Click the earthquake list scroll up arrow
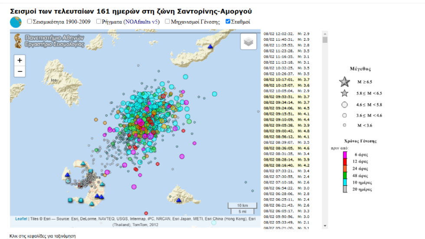Screen dimensions: 425x239 coord(325,34)
